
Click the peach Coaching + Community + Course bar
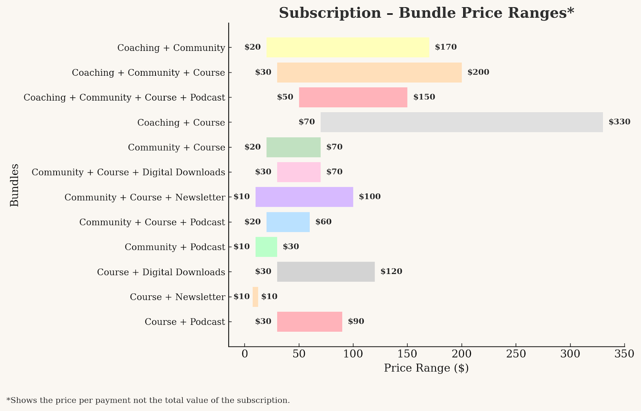point(369,73)
